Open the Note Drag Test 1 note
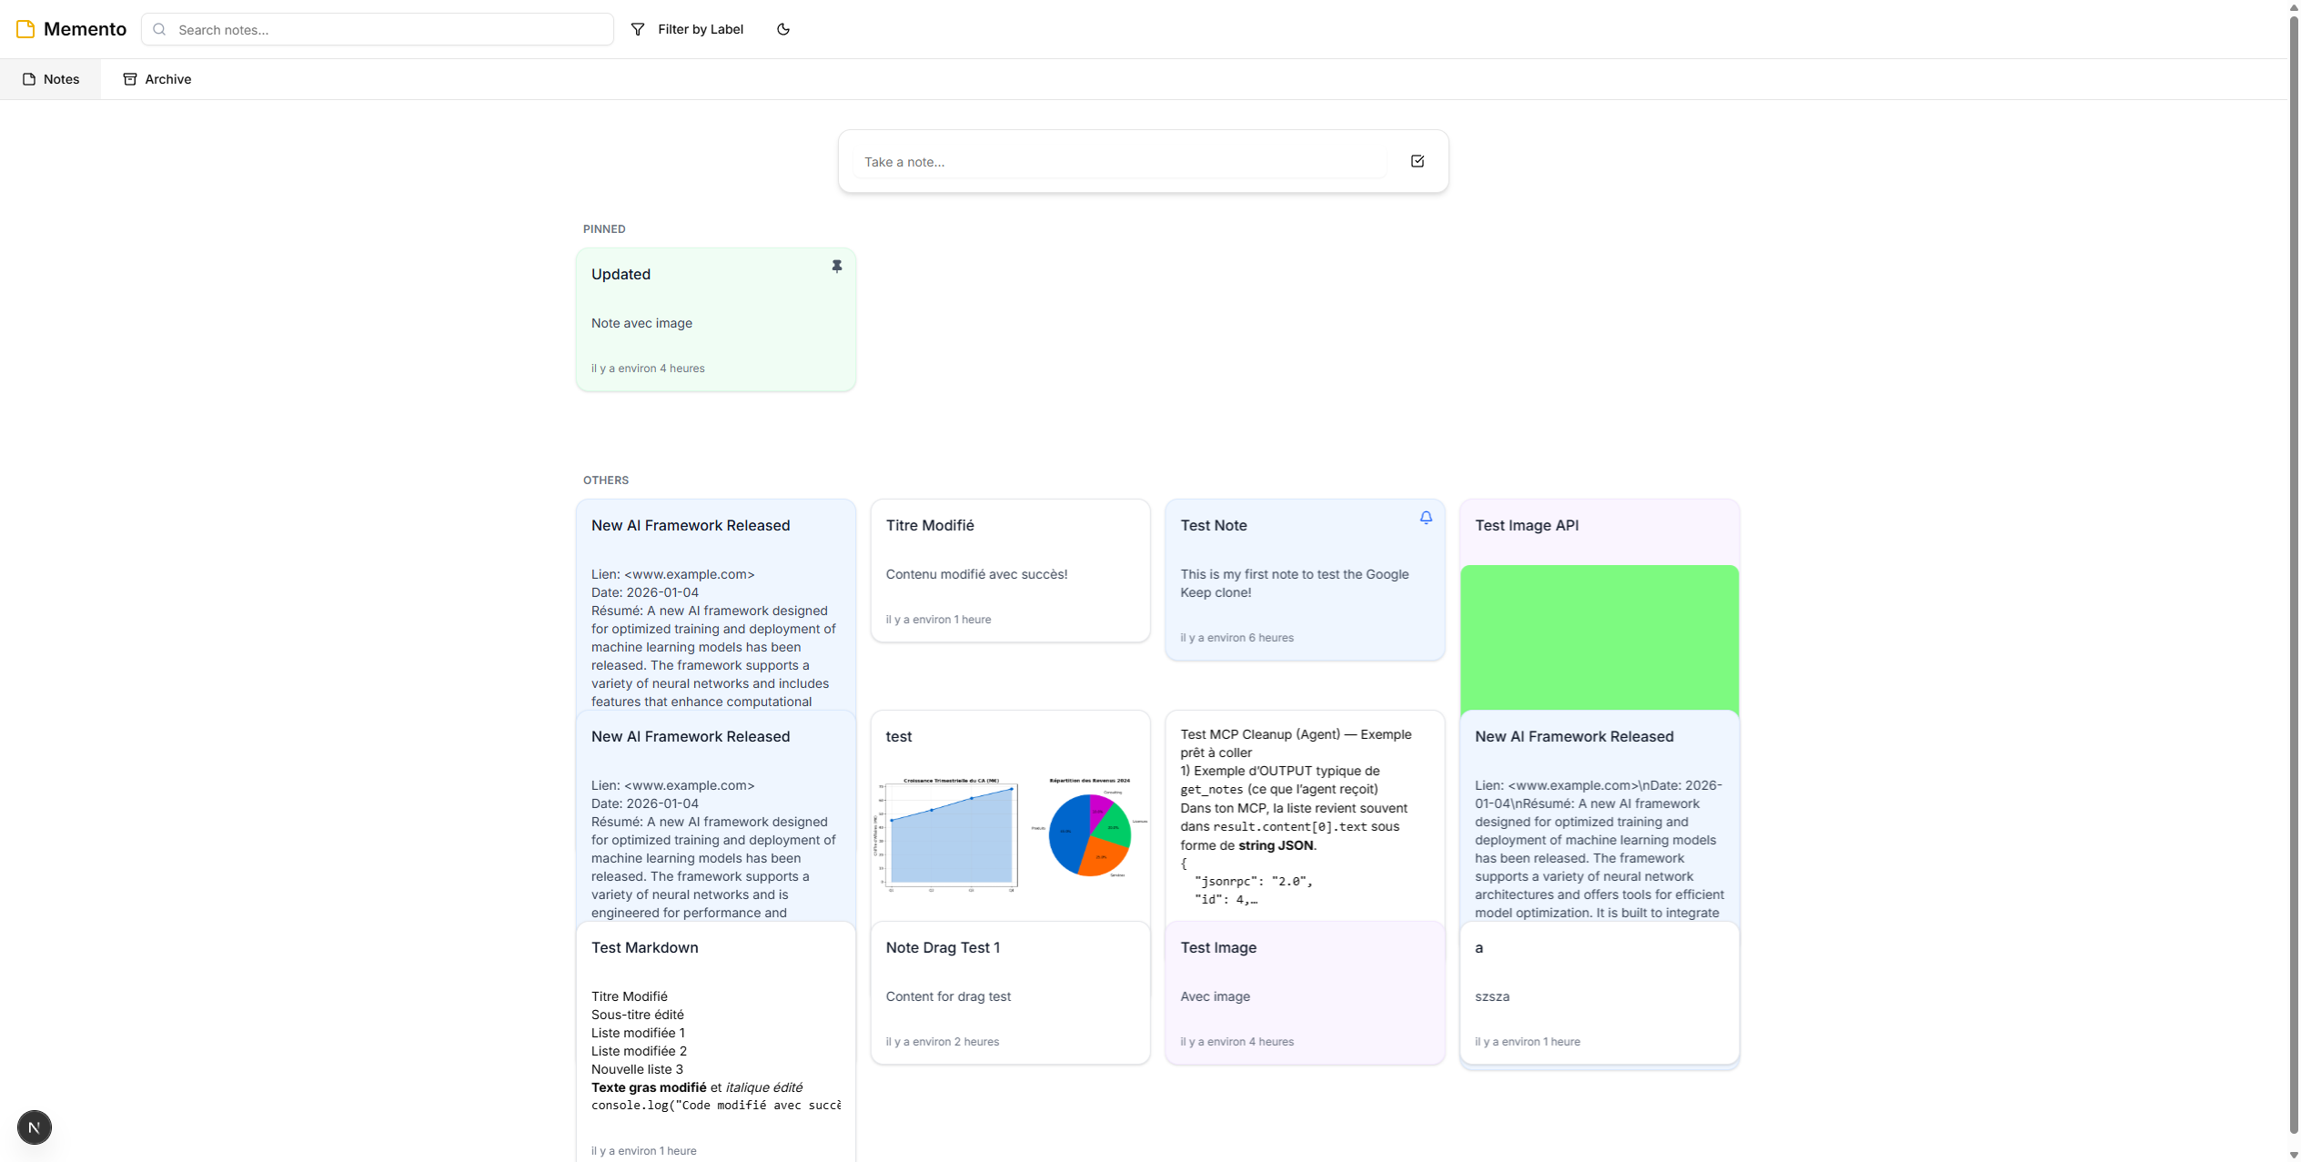Viewport: 2301px width, 1162px height. click(x=1010, y=993)
